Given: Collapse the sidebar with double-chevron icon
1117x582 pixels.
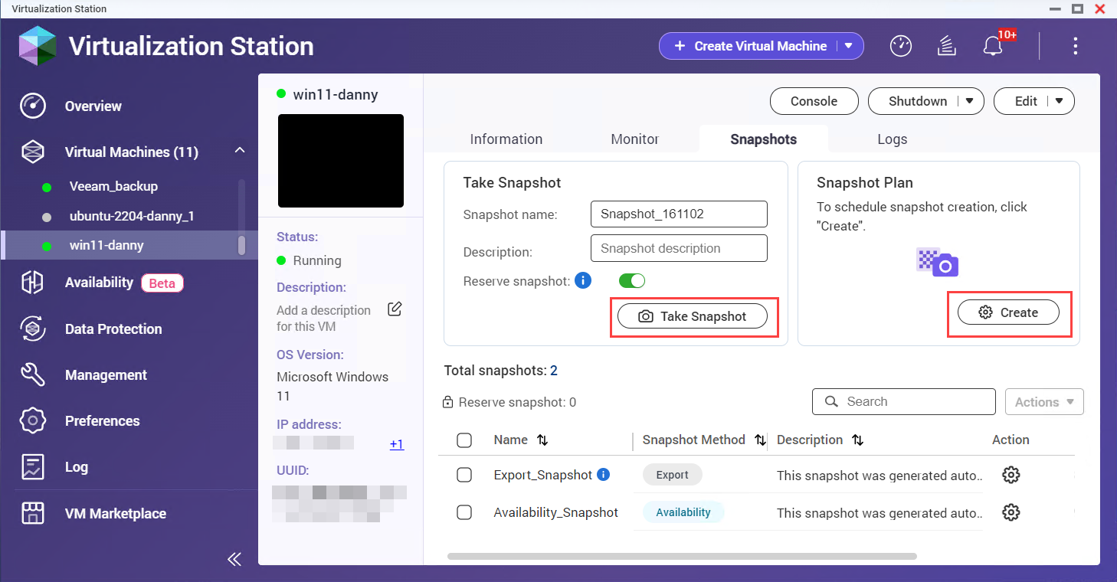Looking at the screenshot, I should 234,559.
